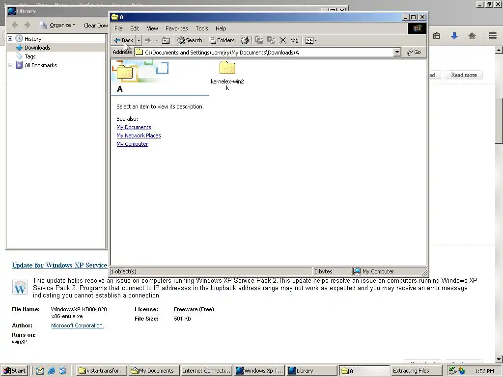Click the Forward arrow in Explorer toolbar
Image resolution: width=503 pixels, height=377 pixels.
(x=148, y=40)
